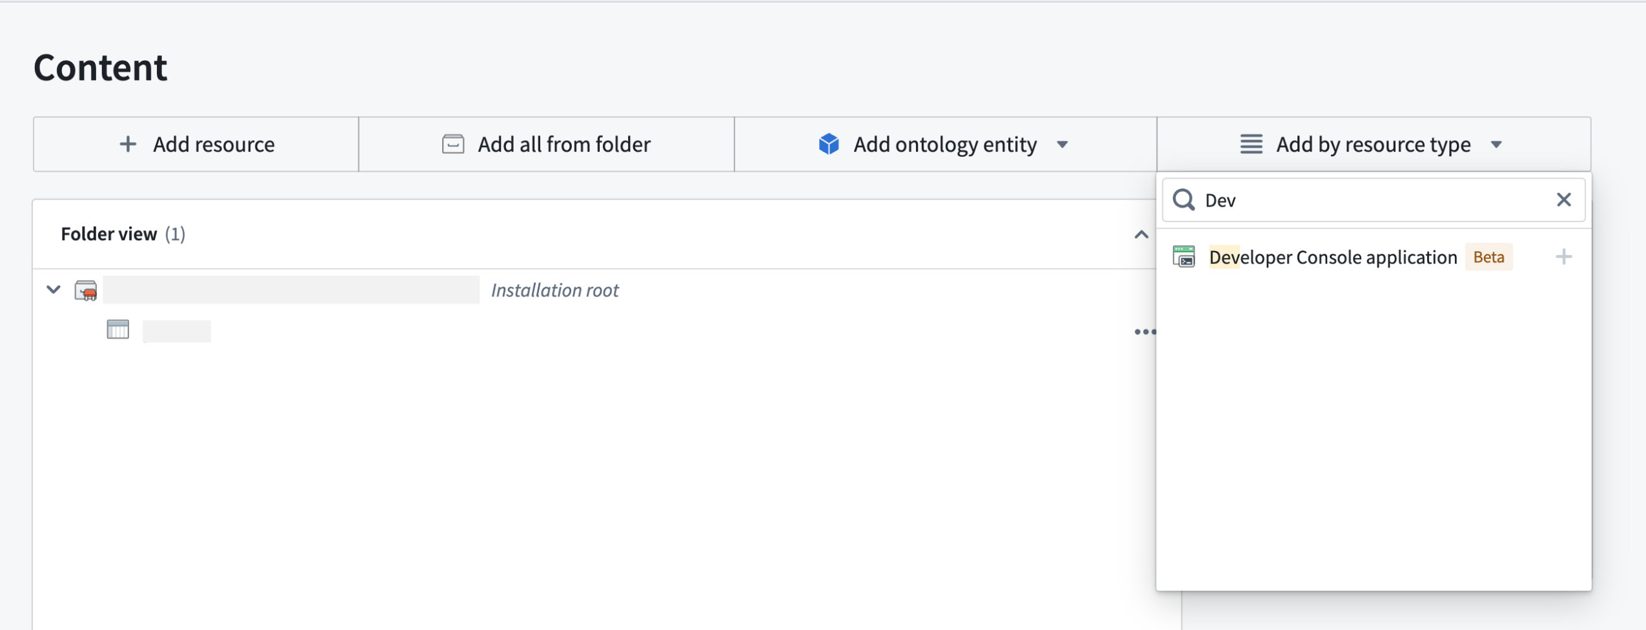The width and height of the screenshot is (1646, 630).
Task: Click the dataset table icon under the root folder
Action: [x=117, y=330]
